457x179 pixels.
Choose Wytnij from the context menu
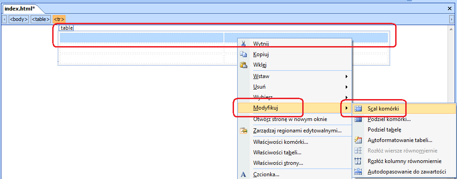[295, 43]
